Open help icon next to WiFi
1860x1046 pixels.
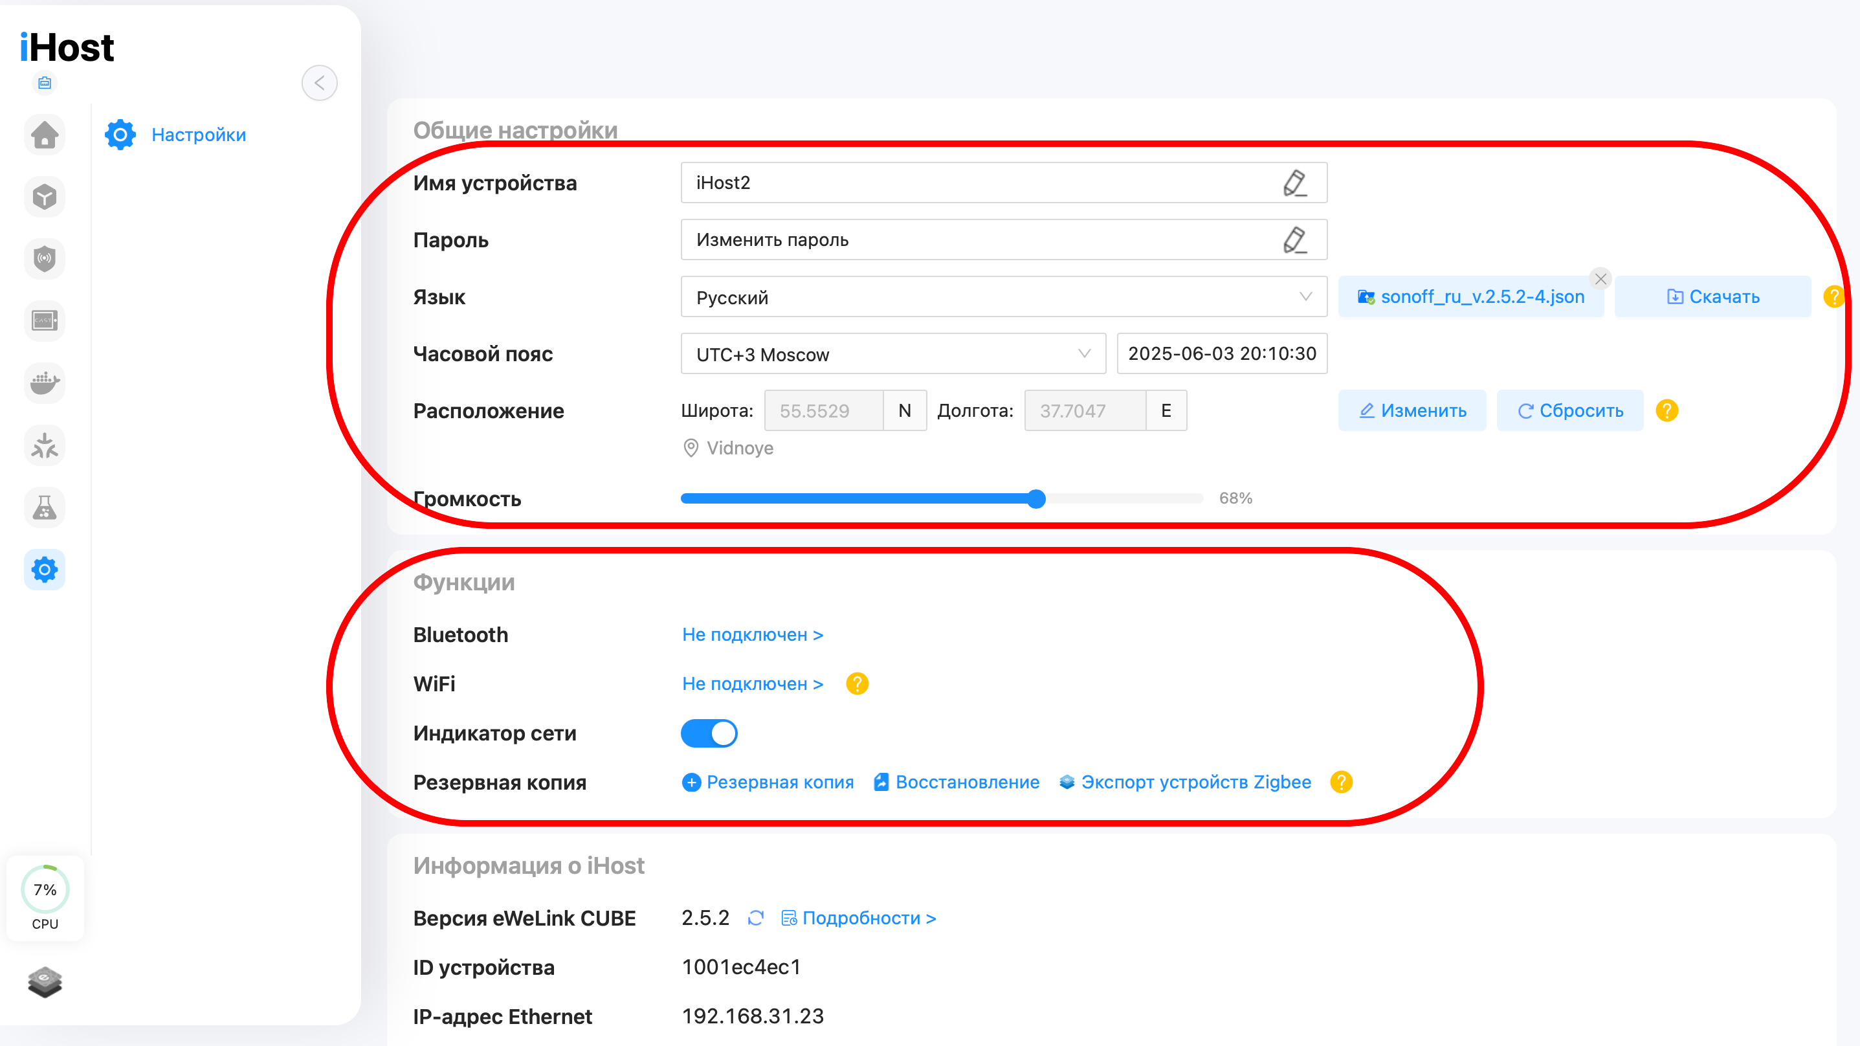[x=857, y=684]
